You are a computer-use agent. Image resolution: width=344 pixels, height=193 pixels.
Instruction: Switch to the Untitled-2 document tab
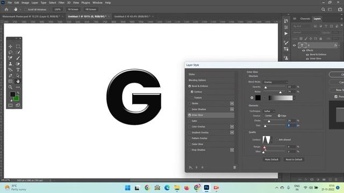132,17
